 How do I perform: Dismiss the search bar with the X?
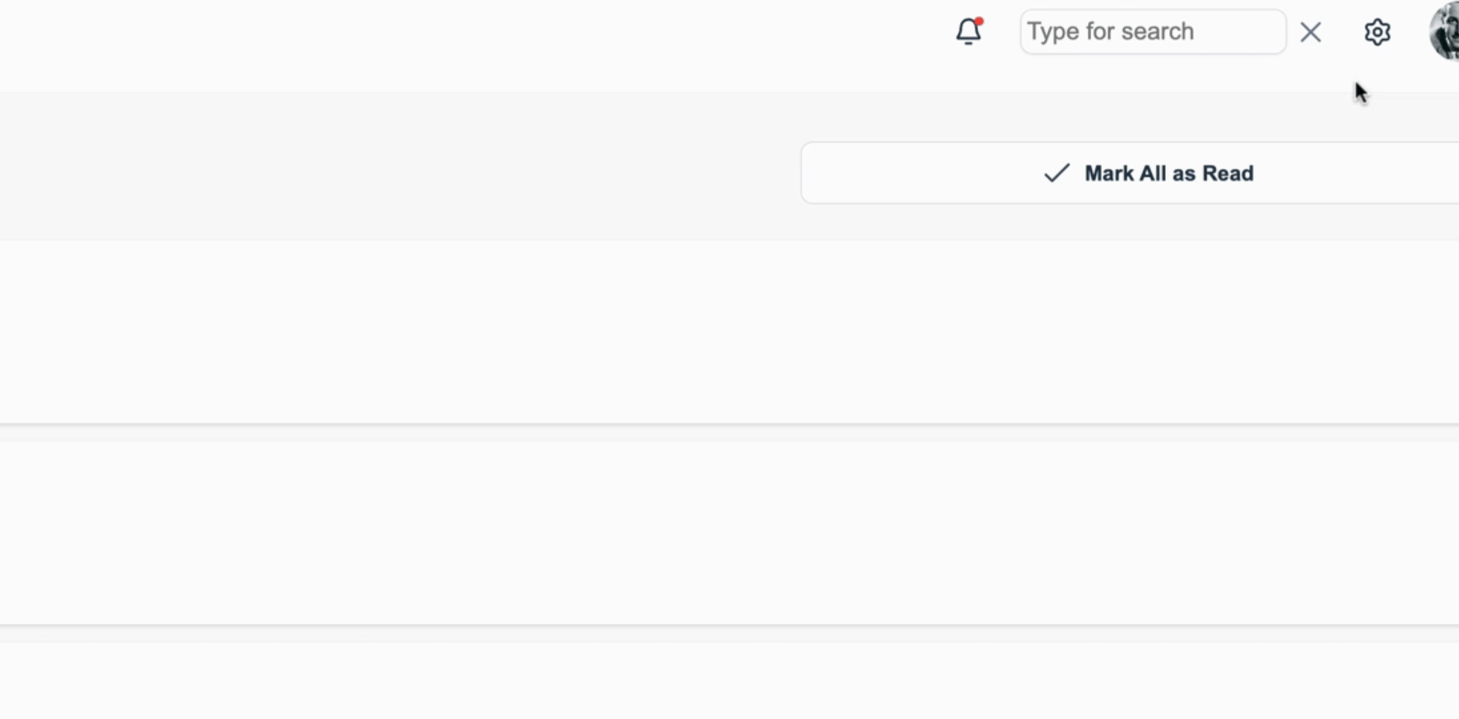coord(1310,32)
